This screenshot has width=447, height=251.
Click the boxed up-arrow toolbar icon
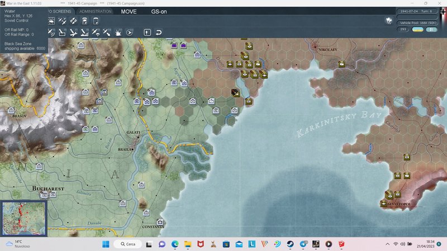pos(147,32)
